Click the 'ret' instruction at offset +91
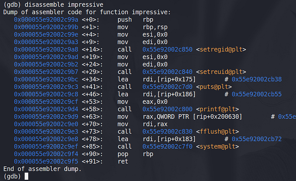Viewport: 296px width, 181px height. tap(123, 161)
